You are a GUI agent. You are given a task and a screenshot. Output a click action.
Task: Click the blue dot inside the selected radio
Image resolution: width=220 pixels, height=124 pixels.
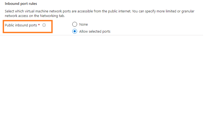tap(75, 31)
